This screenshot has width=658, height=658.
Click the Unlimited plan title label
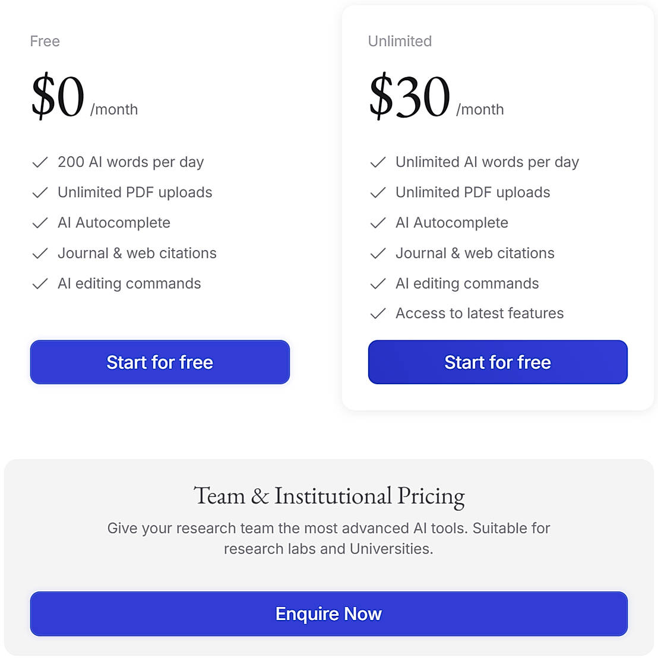pos(400,41)
